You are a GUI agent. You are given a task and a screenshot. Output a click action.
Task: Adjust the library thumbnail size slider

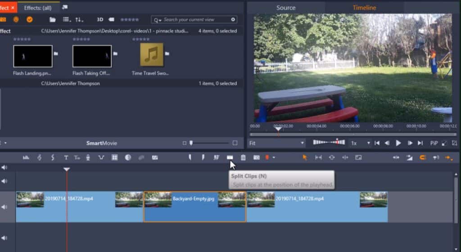(x=191, y=143)
